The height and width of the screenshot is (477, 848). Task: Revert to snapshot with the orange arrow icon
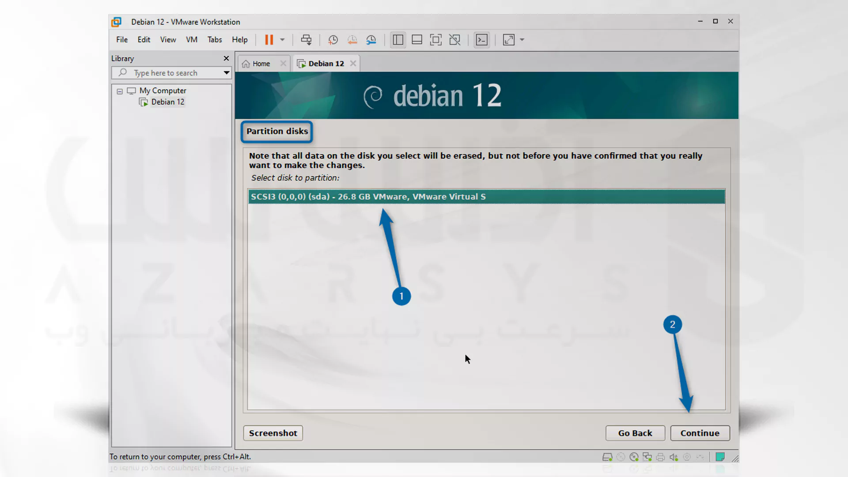coord(352,40)
